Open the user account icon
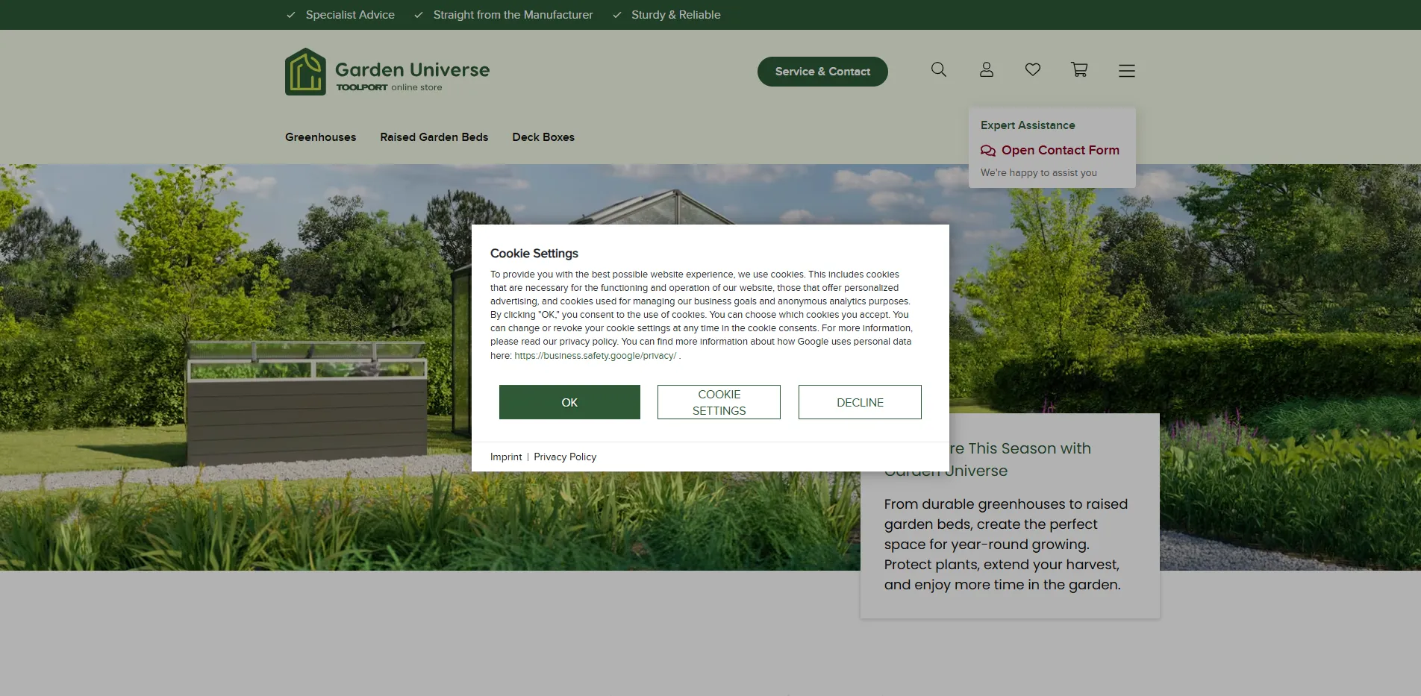Viewport: 1421px width, 696px height. (x=986, y=70)
